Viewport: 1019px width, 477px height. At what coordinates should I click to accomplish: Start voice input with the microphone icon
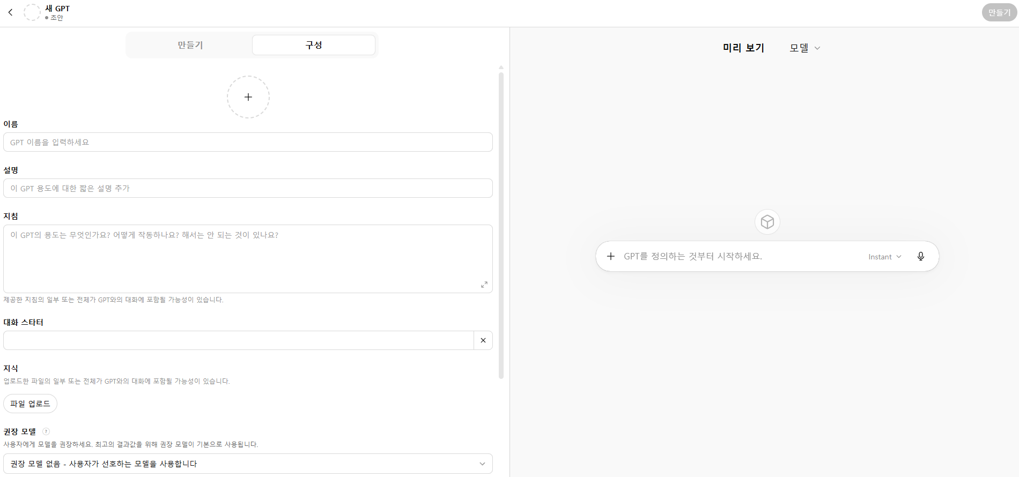point(921,256)
